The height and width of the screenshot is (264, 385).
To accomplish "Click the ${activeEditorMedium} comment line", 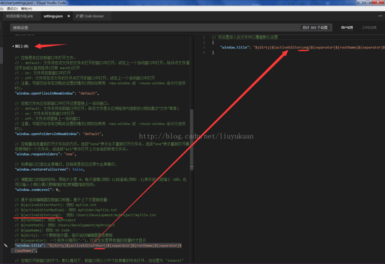I will coord(66,210).
